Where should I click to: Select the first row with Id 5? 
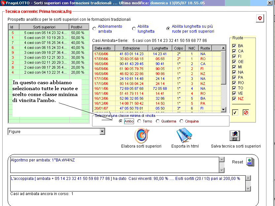point(44,33)
